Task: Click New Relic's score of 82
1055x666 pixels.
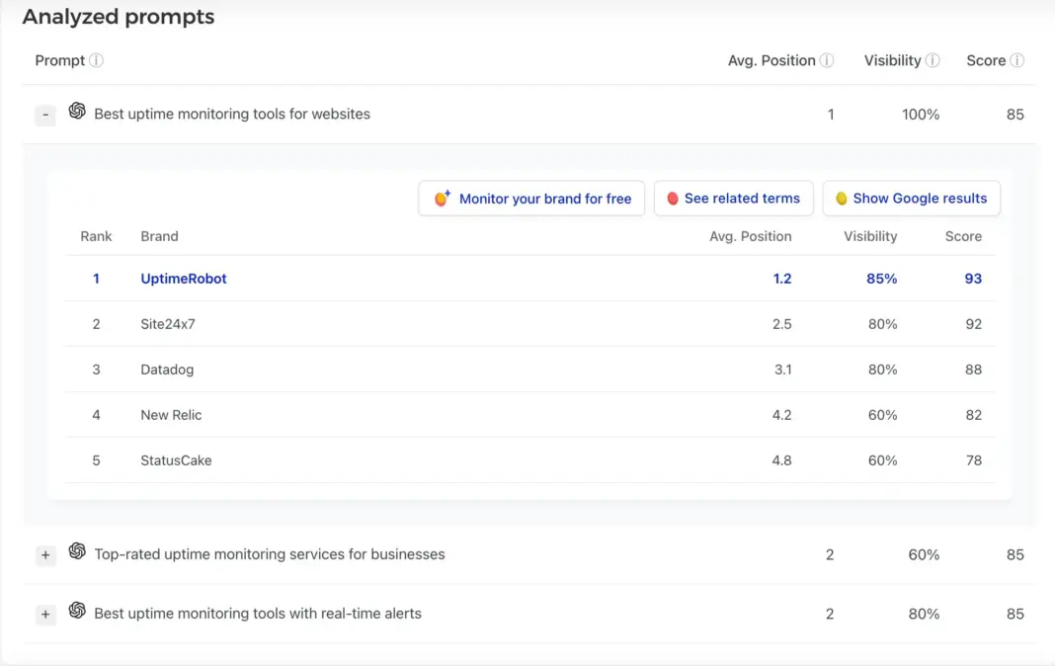Action: click(x=974, y=415)
